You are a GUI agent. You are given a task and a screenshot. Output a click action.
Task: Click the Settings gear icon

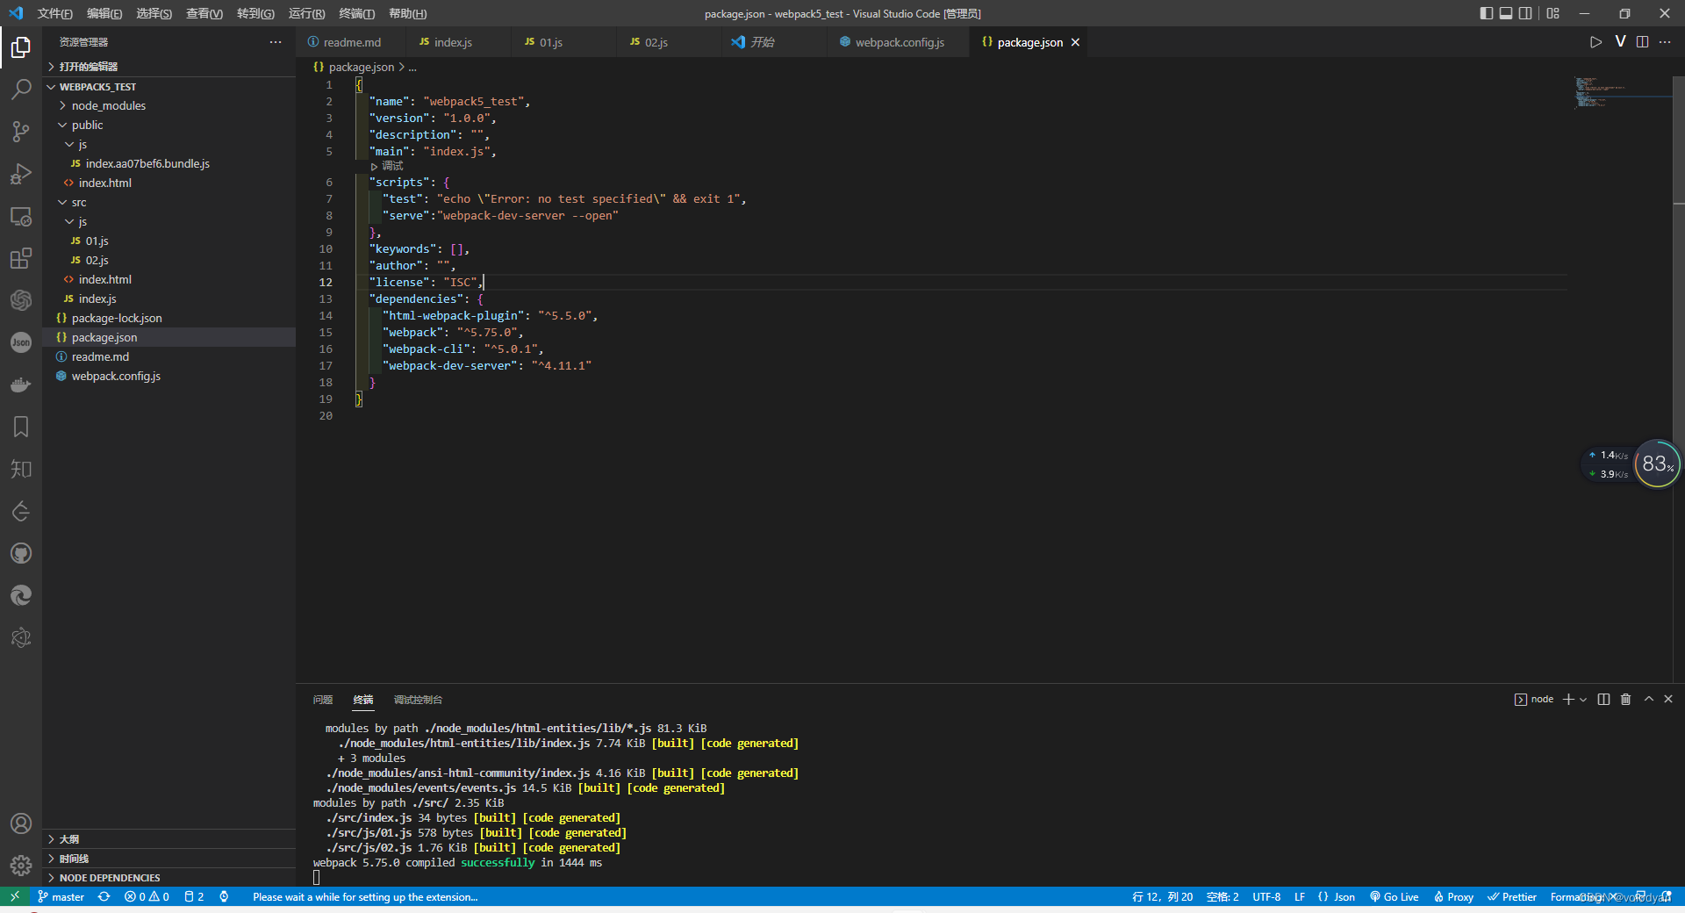coord(21,866)
